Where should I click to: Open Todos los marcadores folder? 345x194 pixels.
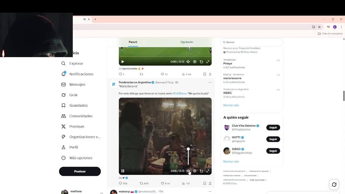pyautogui.click(x=330, y=34)
